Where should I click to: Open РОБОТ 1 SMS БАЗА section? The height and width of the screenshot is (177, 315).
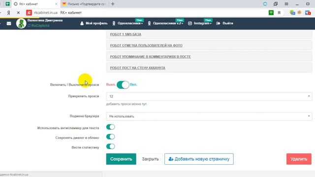point(126,34)
